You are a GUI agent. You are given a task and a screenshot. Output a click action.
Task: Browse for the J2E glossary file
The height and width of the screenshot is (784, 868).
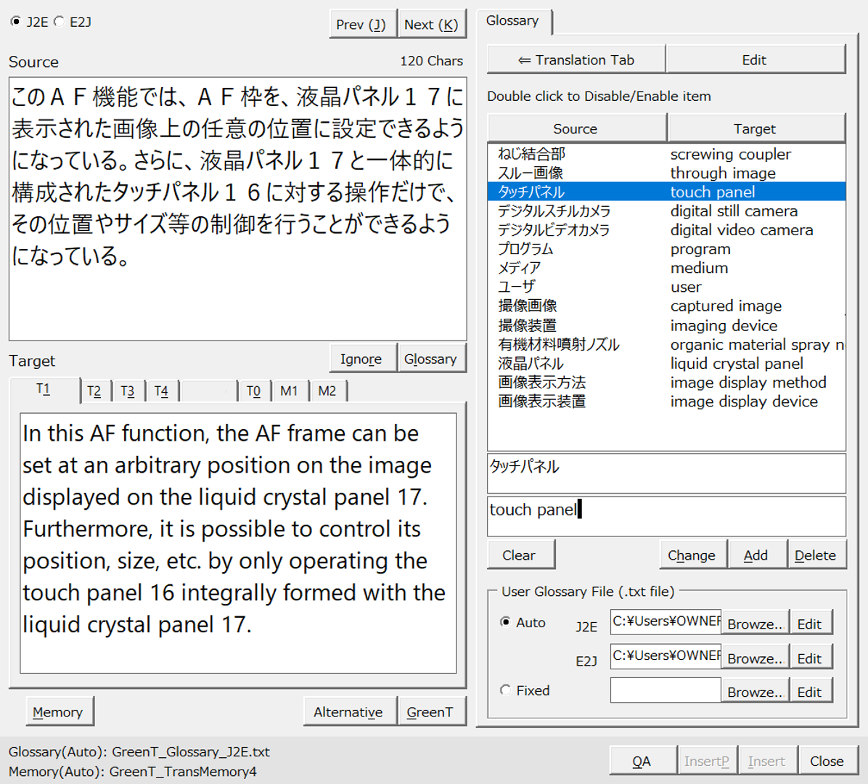755,624
